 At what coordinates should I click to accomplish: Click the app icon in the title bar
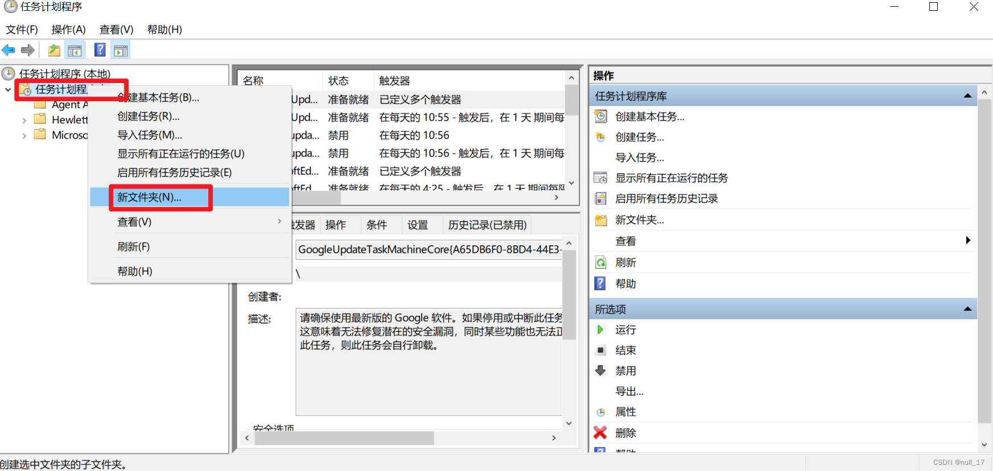click(x=10, y=7)
